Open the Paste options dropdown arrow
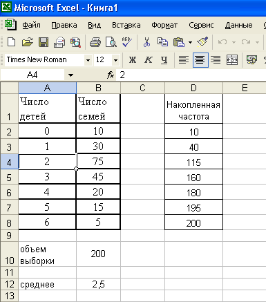Viewport: 266px width, 302px height. [x=190, y=42]
